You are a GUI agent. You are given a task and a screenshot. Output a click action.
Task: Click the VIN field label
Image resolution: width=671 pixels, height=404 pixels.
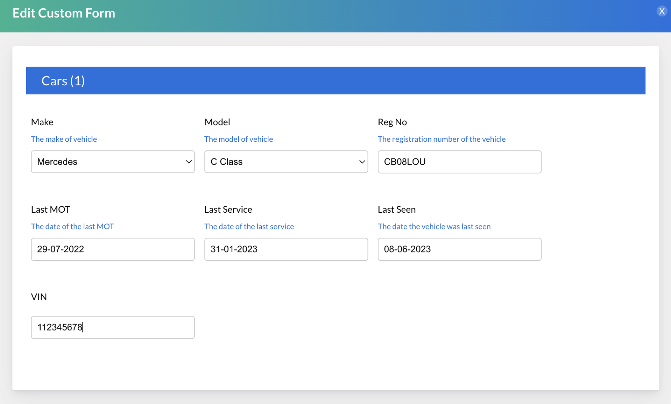point(39,297)
